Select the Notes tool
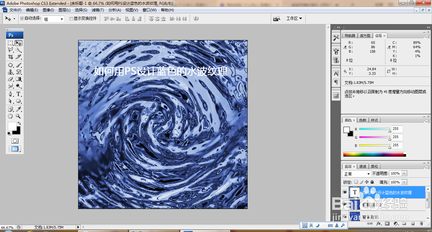 [10, 109]
